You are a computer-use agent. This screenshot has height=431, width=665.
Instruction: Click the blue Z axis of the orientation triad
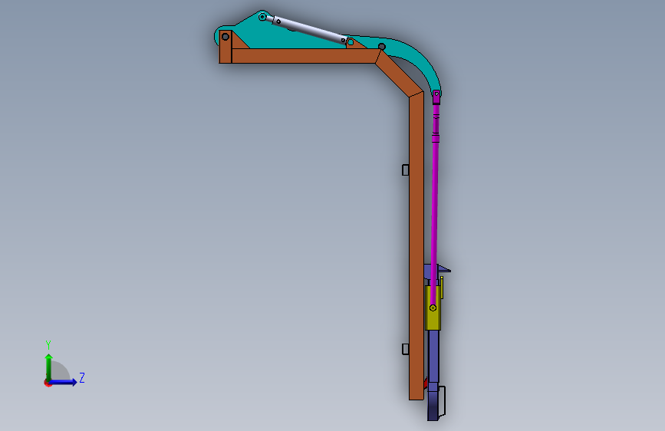(64, 382)
